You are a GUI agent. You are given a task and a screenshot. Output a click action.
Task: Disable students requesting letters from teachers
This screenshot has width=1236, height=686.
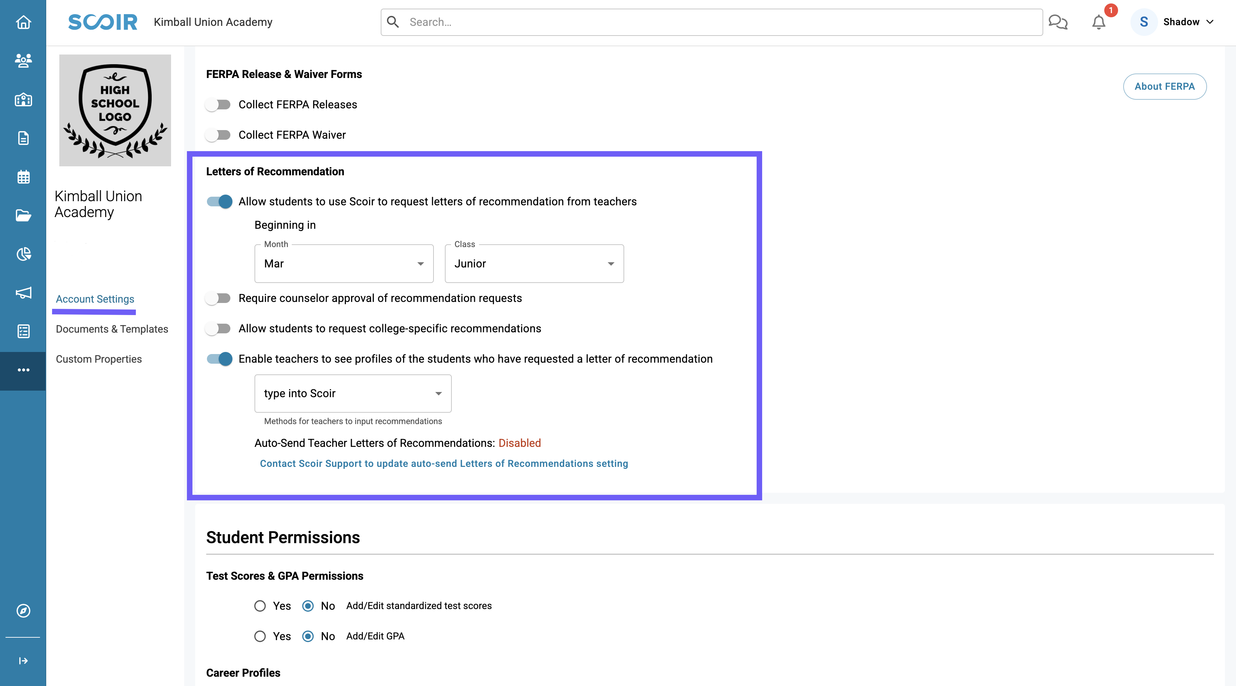(x=219, y=202)
